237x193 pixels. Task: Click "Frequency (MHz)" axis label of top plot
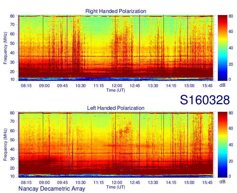[5, 48]
